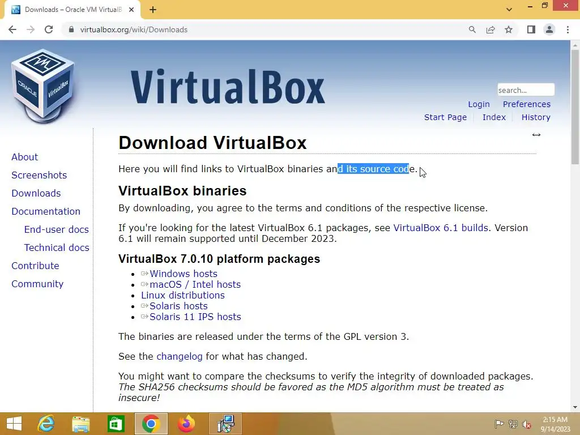
Task: Download the Solaris 11 IPS hosts package
Action: 195,317
